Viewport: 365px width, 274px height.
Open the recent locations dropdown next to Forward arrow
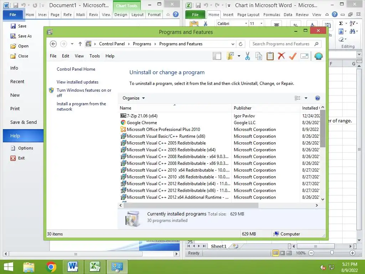tap(72, 44)
